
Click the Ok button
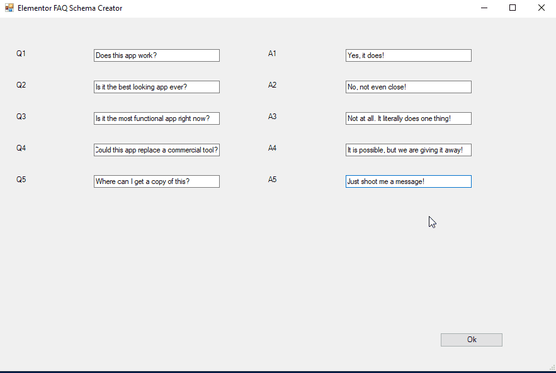coord(471,340)
